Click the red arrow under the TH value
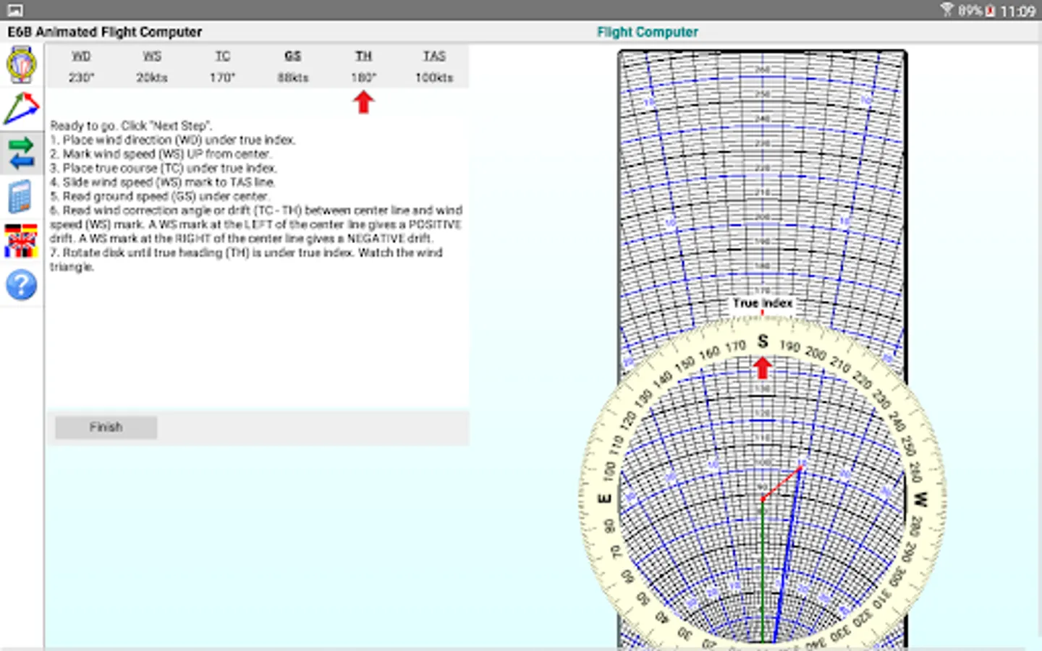Viewport: 1042px width, 651px height. (363, 103)
